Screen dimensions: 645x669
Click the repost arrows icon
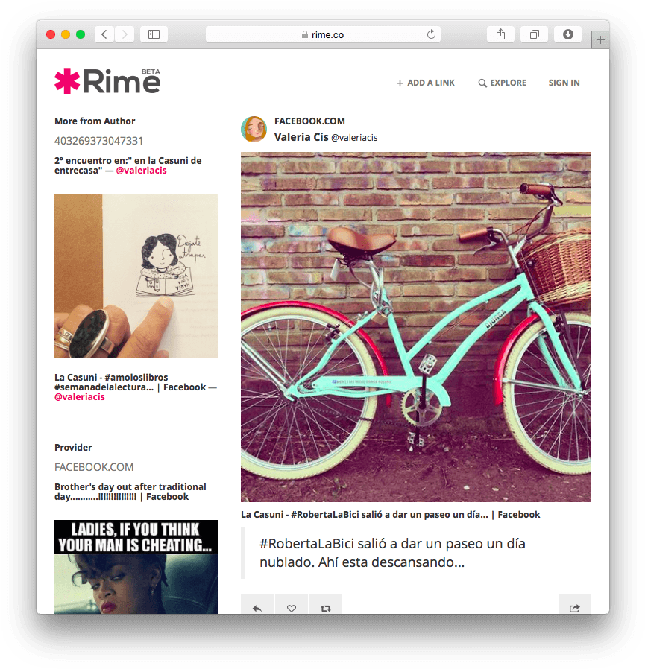tap(326, 608)
